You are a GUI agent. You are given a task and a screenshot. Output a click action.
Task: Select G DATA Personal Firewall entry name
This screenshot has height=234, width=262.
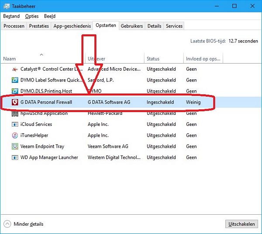tap(46, 102)
